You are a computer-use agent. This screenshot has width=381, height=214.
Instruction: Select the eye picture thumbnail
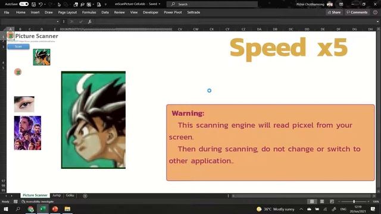coord(24,104)
